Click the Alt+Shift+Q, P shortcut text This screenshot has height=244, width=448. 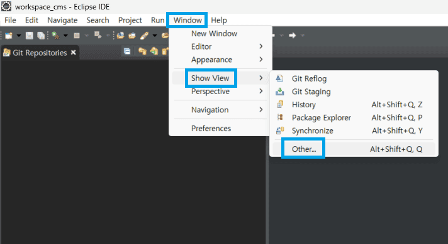(x=397, y=117)
